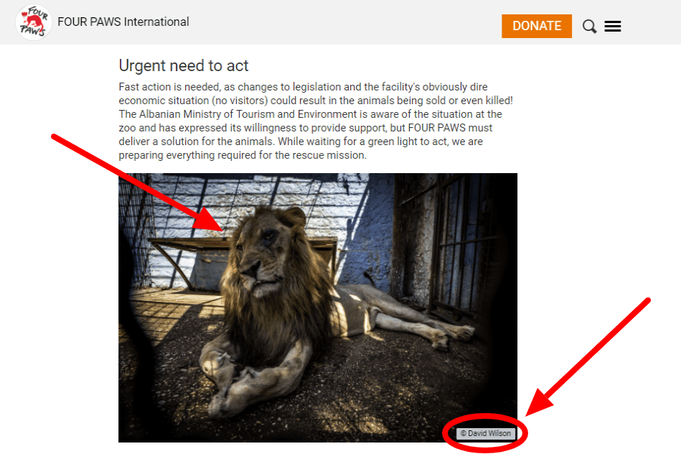Open the hamburger menu icon
The width and height of the screenshot is (681, 454).
coord(612,26)
